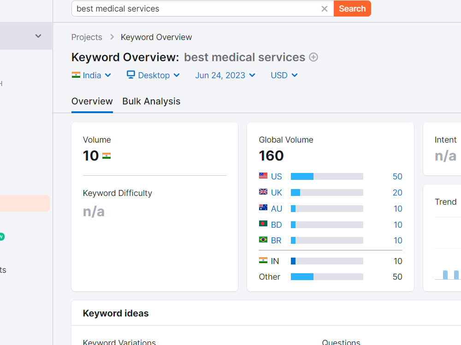461x345 pixels.
Task: Open the Jun 24, 2023 date dropdown
Action: [x=225, y=75]
